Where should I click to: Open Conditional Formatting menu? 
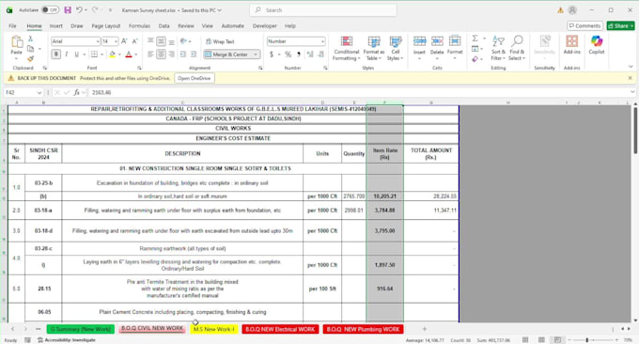347,49
